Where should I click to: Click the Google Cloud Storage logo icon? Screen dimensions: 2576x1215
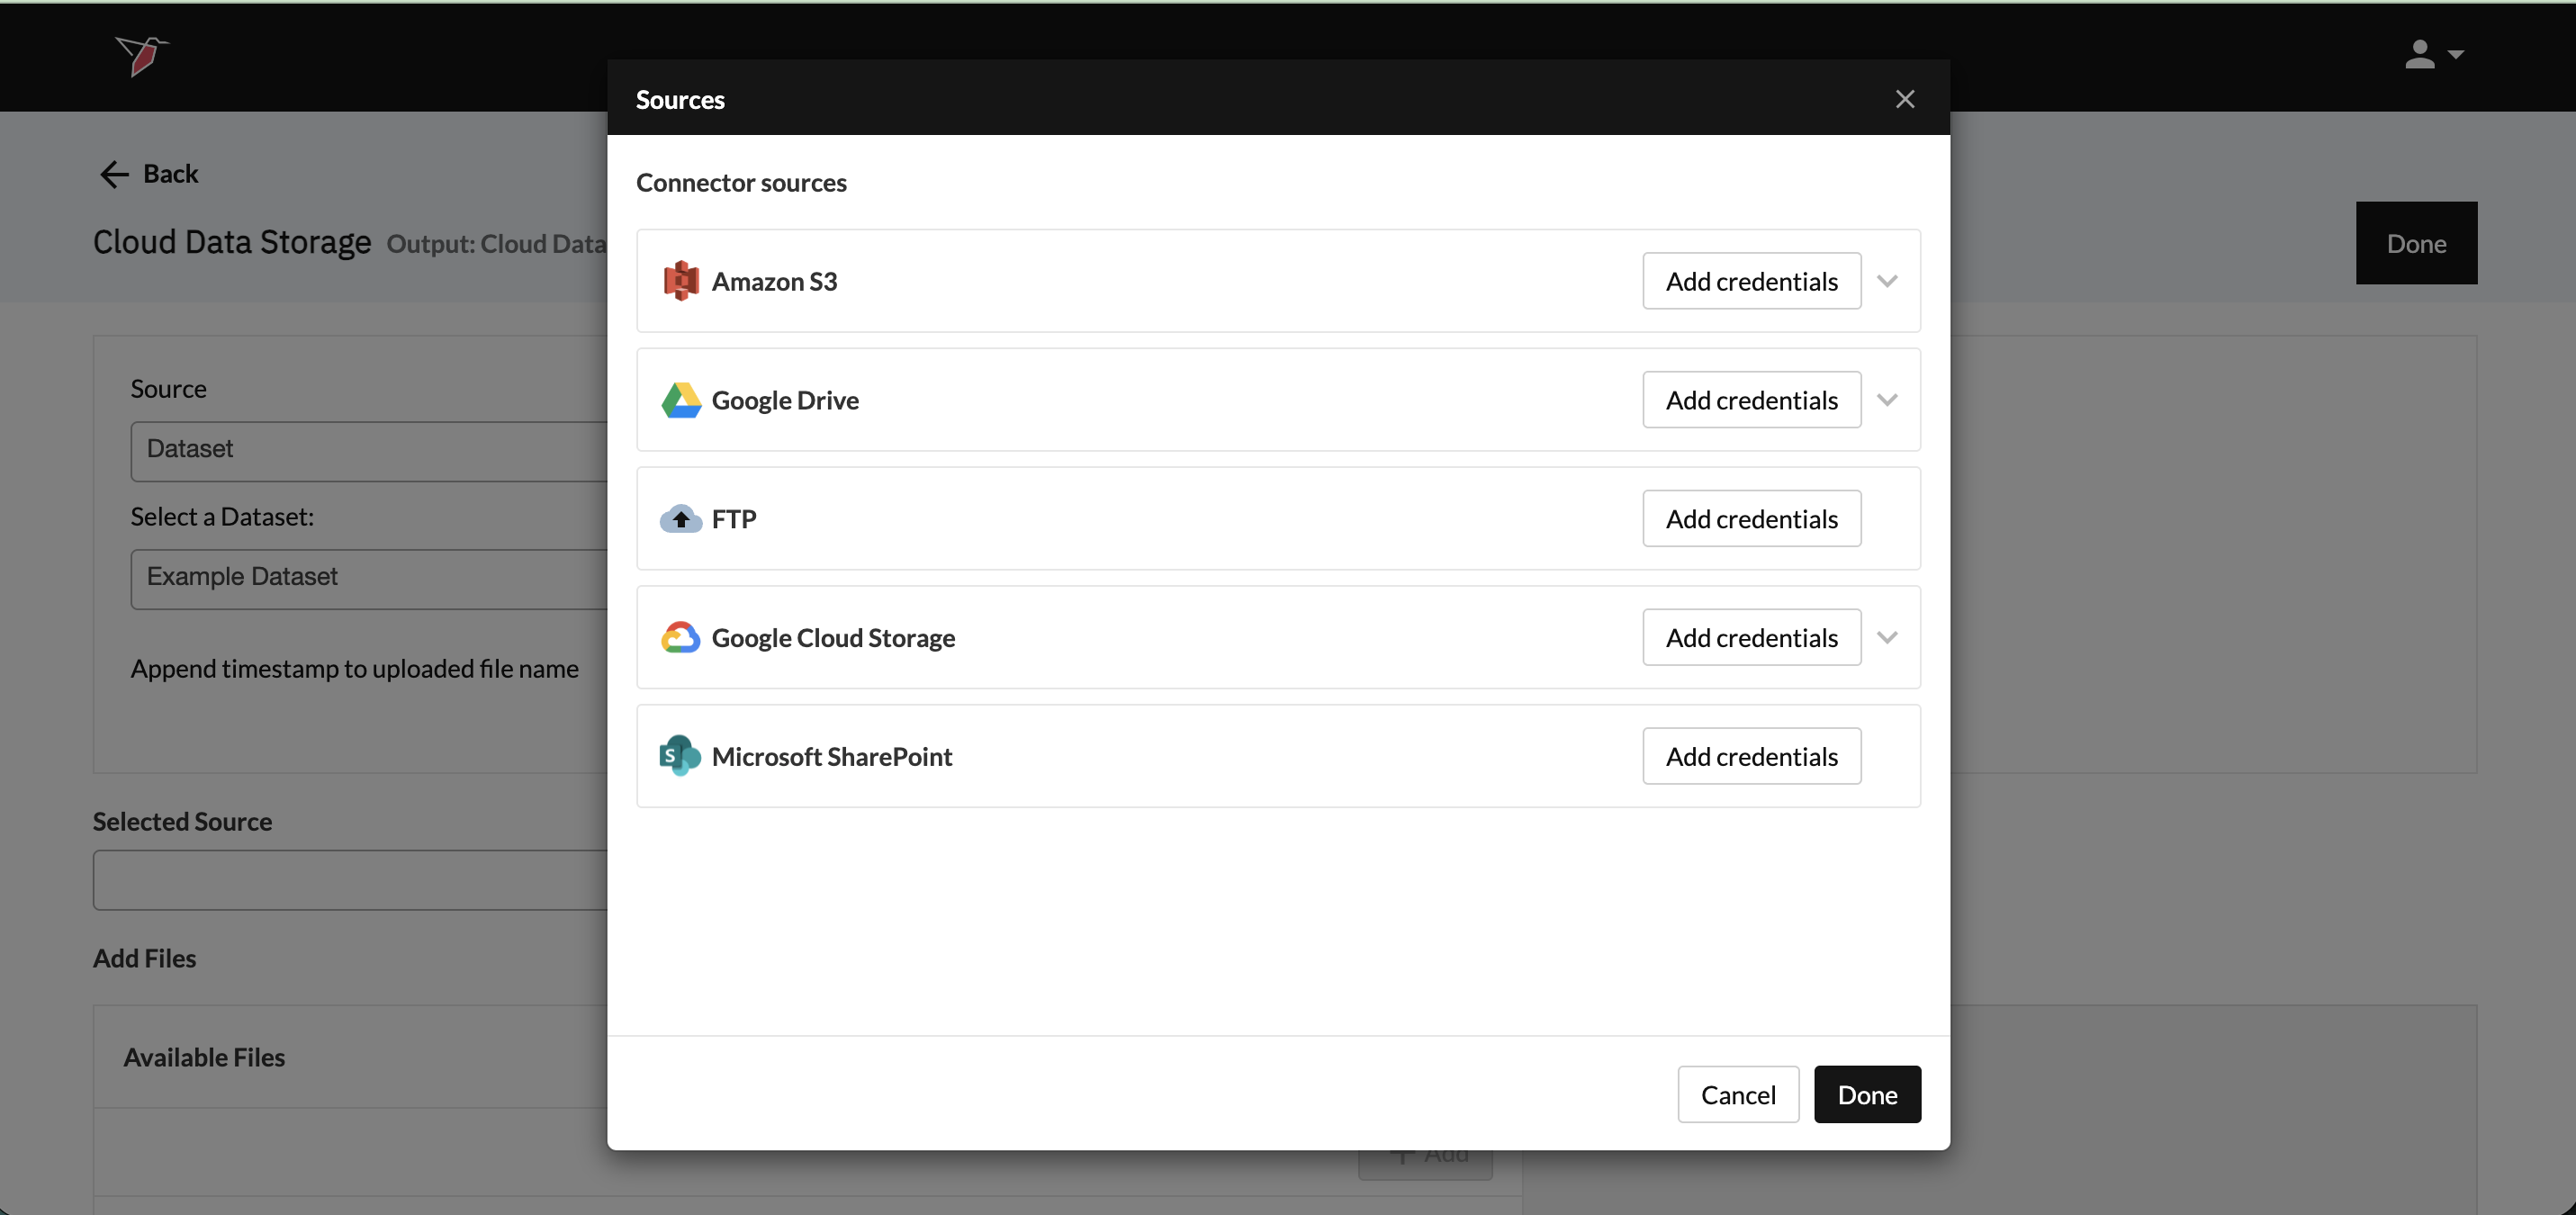[680, 637]
